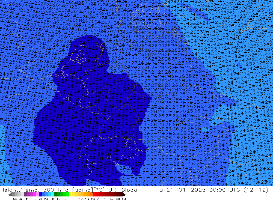Select the pale pink legend swatch
The image size is (273, 200).
[37, 195]
